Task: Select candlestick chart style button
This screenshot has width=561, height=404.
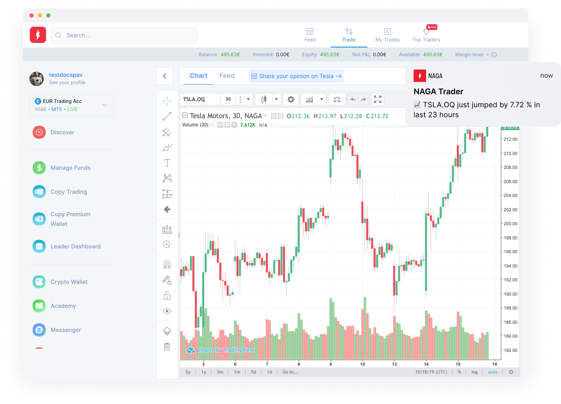Action: click(x=264, y=99)
